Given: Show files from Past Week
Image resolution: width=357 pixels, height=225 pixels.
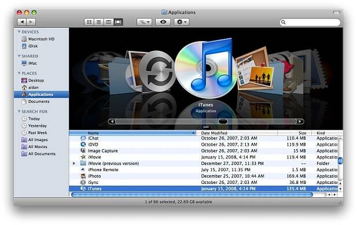Looking at the screenshot, I should pyautogui.click(x=41, y=132).
